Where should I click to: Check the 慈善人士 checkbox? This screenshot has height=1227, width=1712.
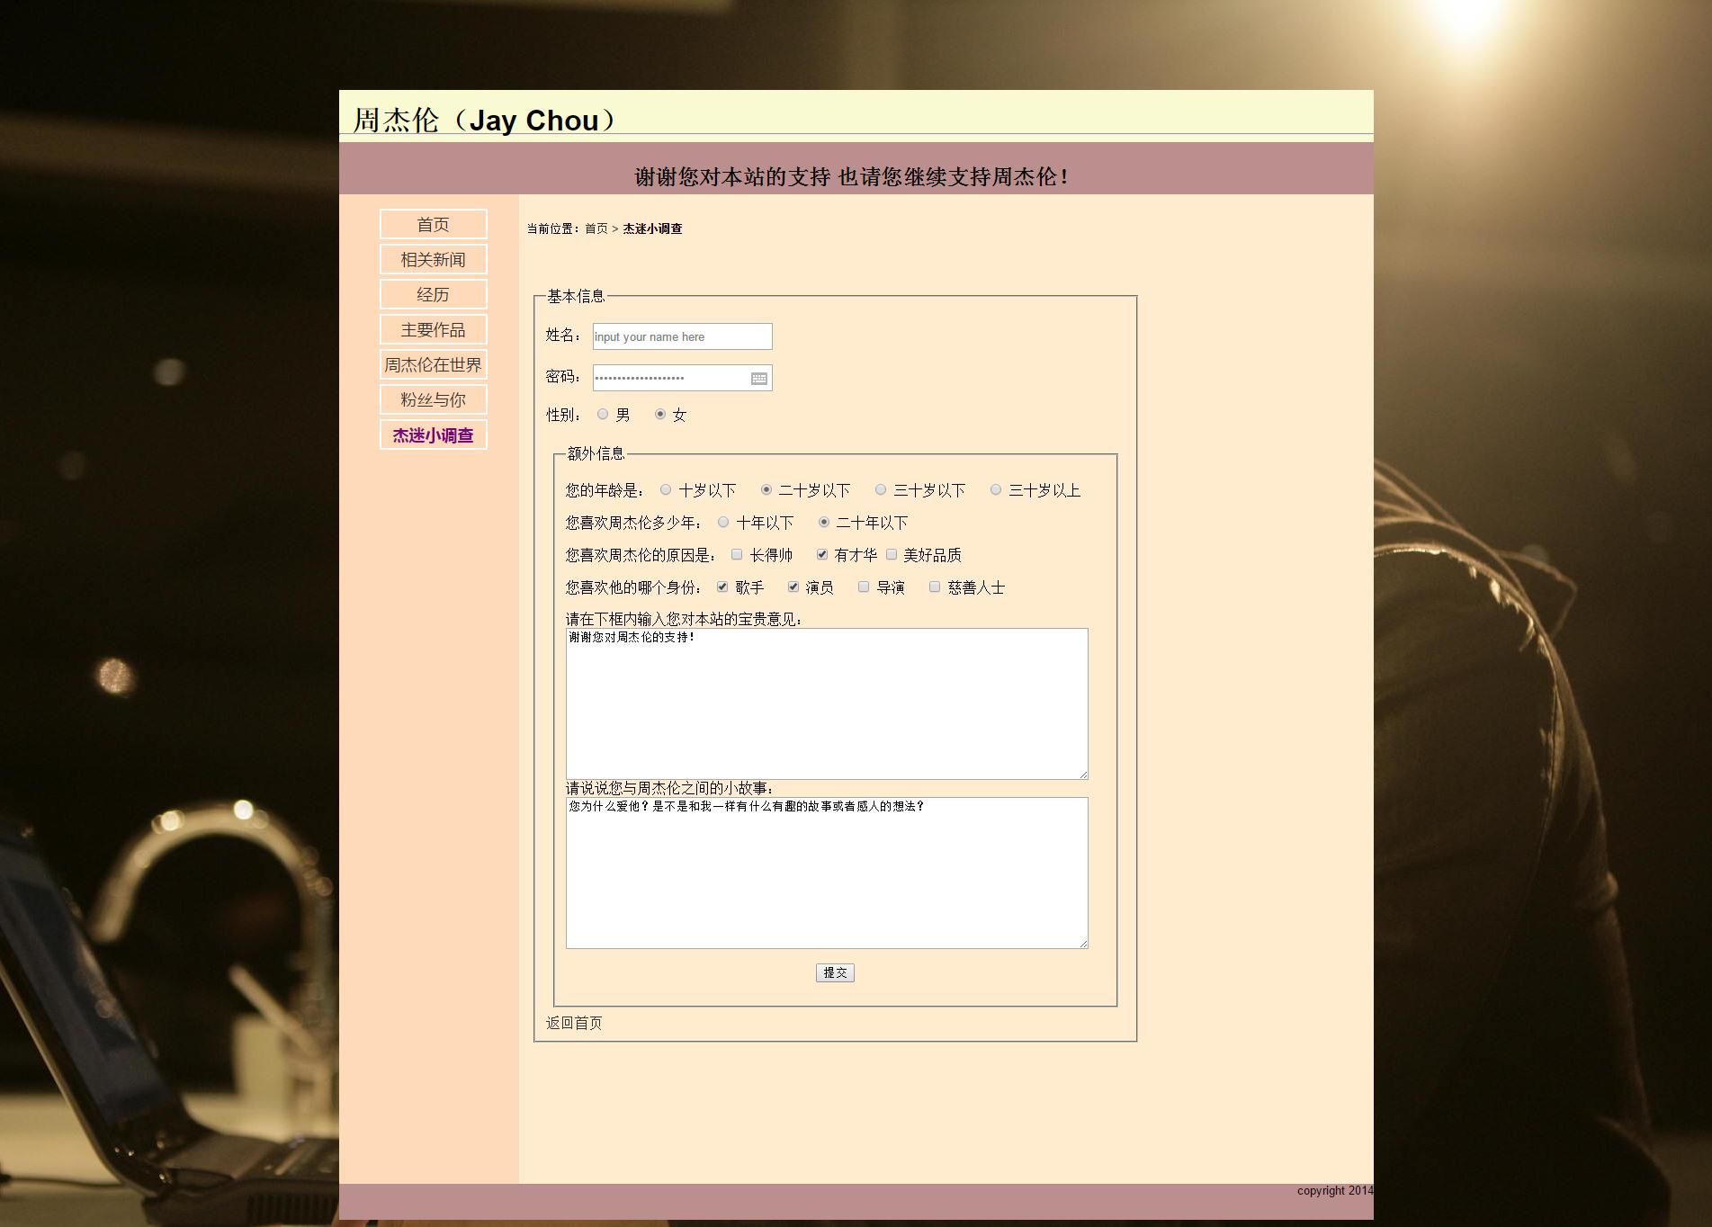[935, 587]
